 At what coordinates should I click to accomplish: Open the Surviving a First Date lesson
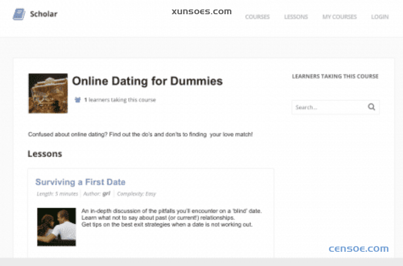click(x=80, y=182)
